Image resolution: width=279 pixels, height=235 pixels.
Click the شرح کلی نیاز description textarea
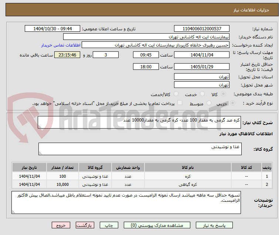[x=139, y=122]
